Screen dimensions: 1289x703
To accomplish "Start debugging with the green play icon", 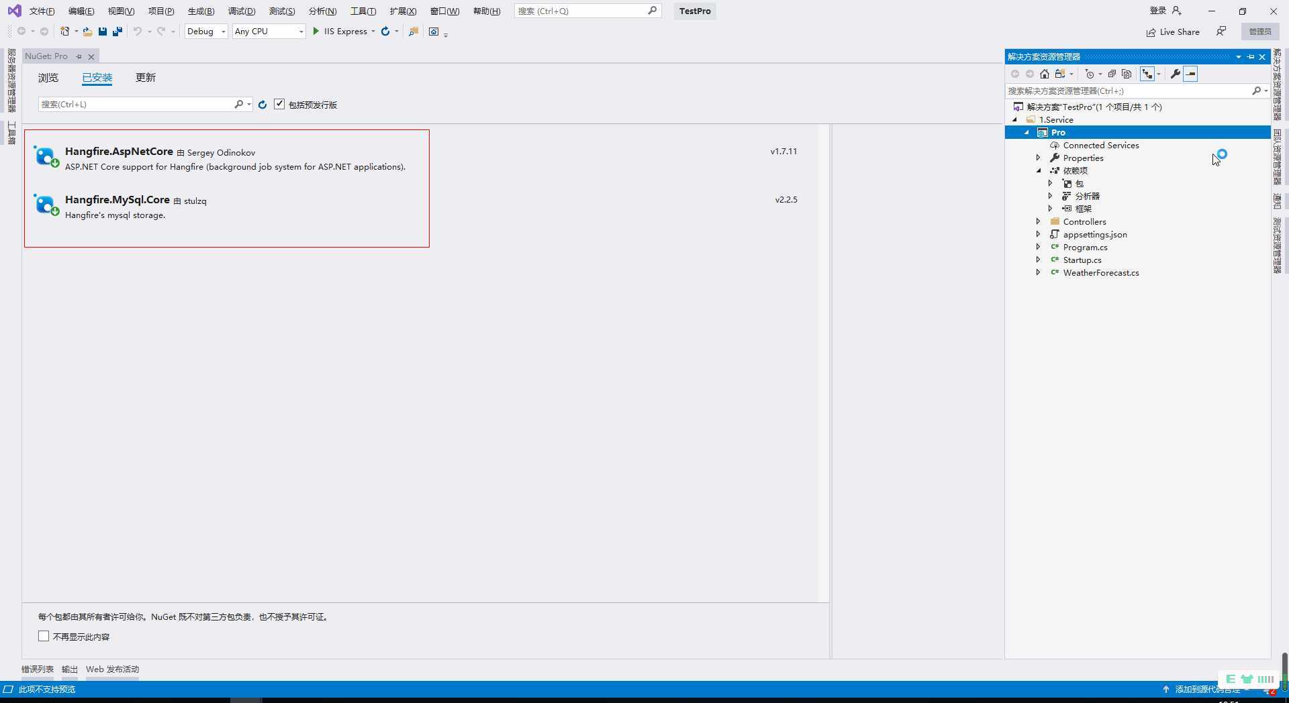I will [x=316, y=32].
